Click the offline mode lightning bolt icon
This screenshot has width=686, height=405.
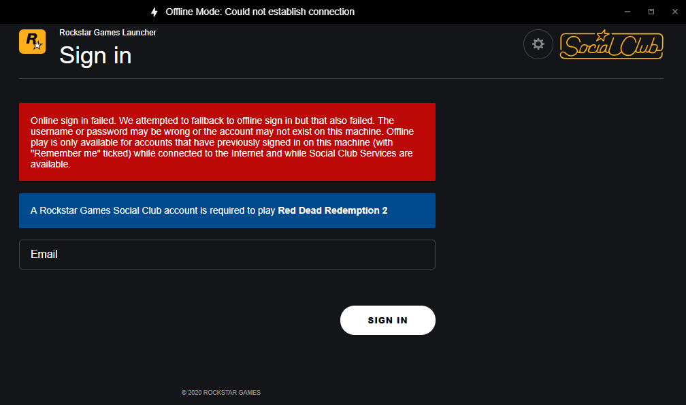[154, 12]
